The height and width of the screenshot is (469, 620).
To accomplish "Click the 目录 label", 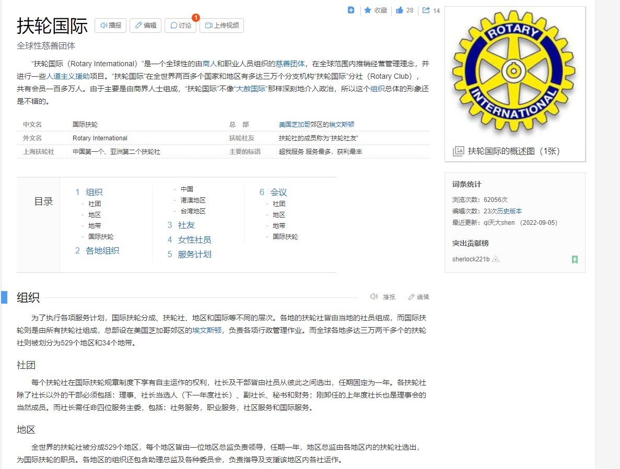I will click(43, 202).
